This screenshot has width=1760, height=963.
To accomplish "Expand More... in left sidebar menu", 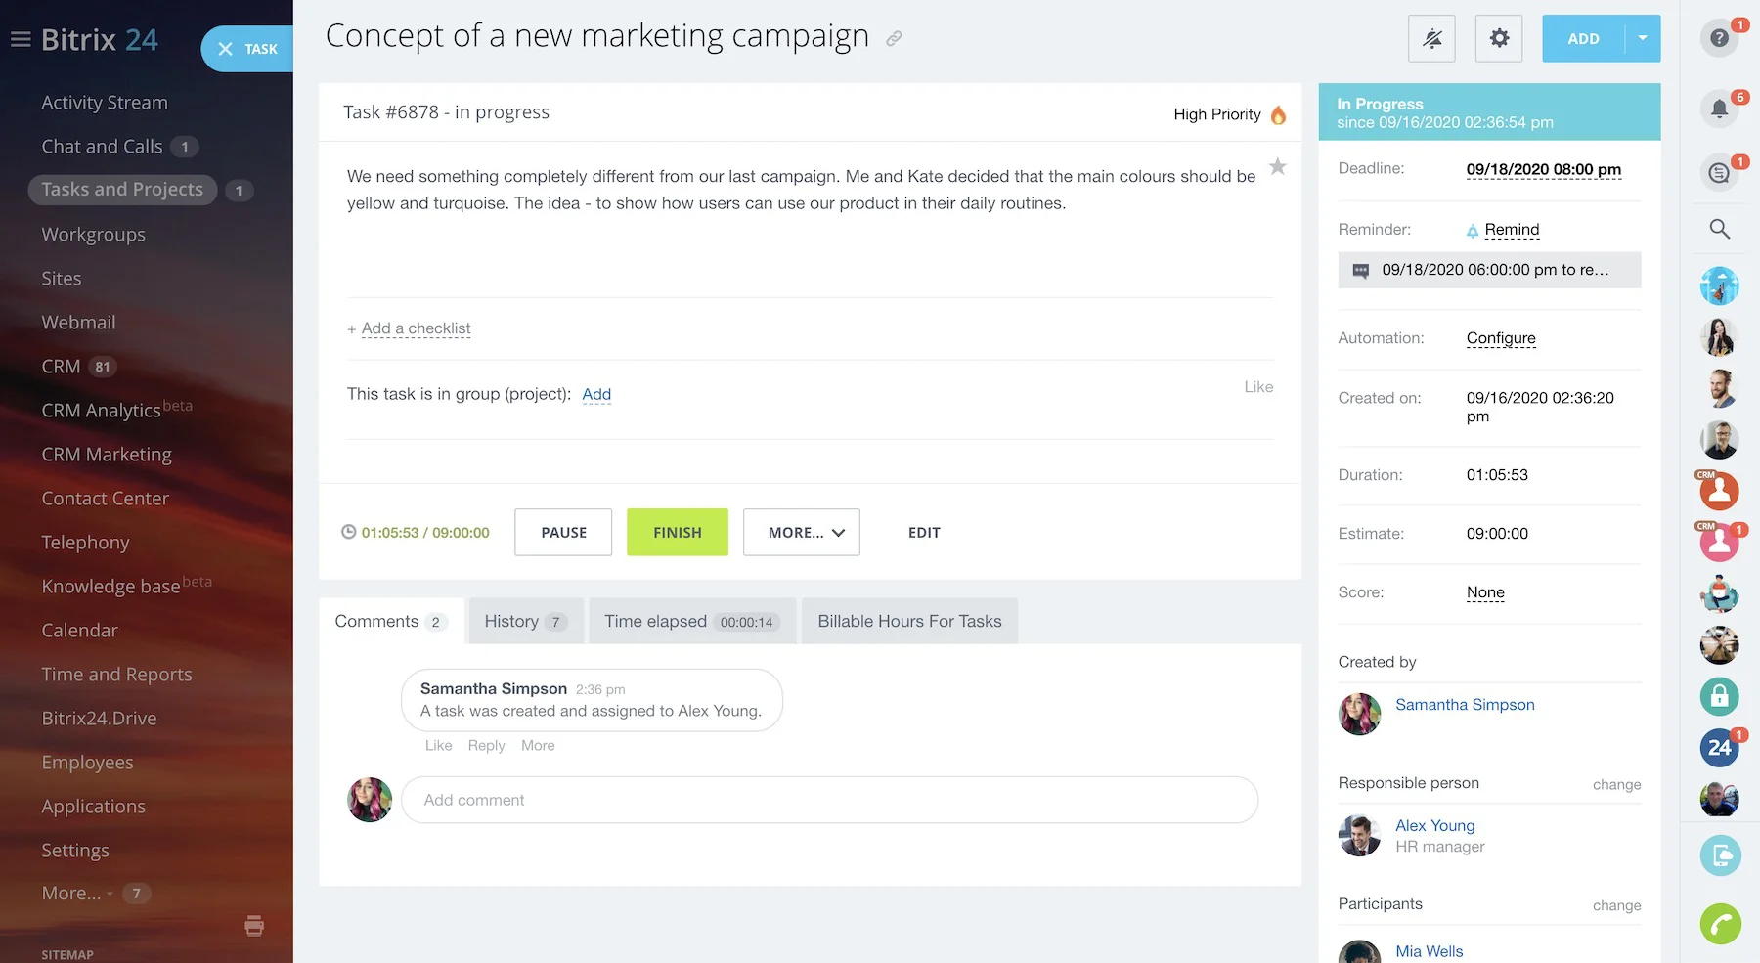I will tap(71, 894).
